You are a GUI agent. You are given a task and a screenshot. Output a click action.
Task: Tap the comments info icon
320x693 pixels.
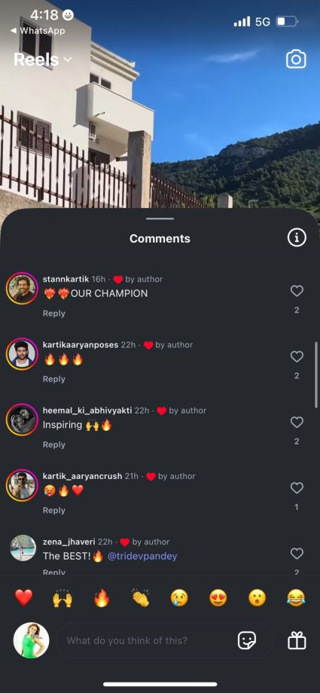(x=297, y=238)
